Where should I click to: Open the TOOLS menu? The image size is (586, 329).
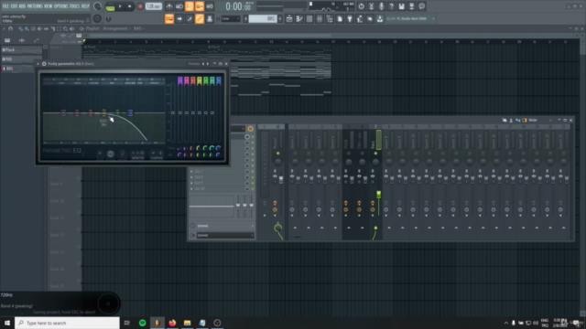(x=74, y=6)
